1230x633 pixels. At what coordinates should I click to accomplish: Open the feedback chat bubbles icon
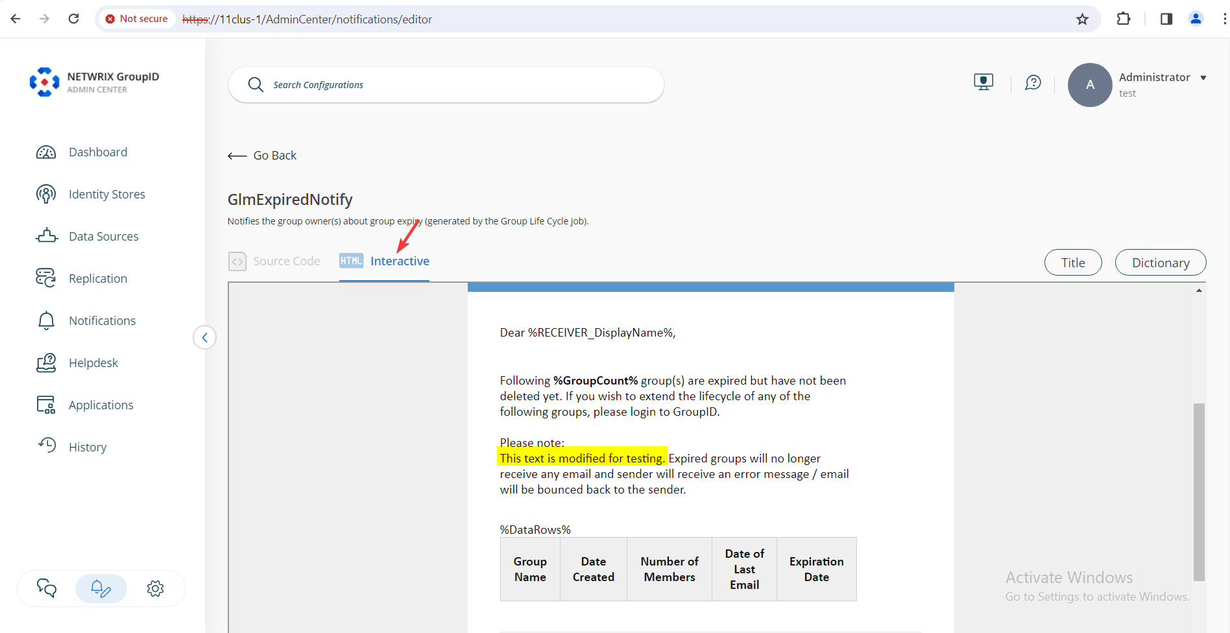coord(46,588)
